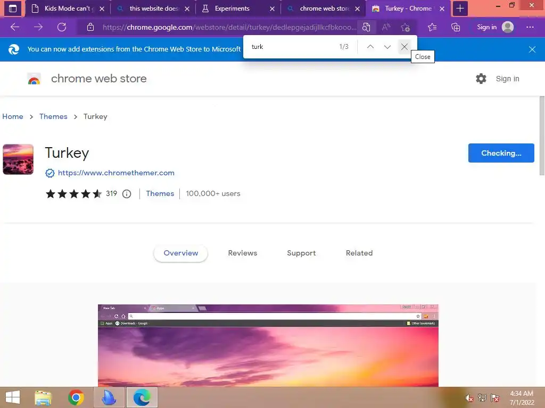
Task: Open the tab actions menu icon
Action: click(x=13, y=8)
